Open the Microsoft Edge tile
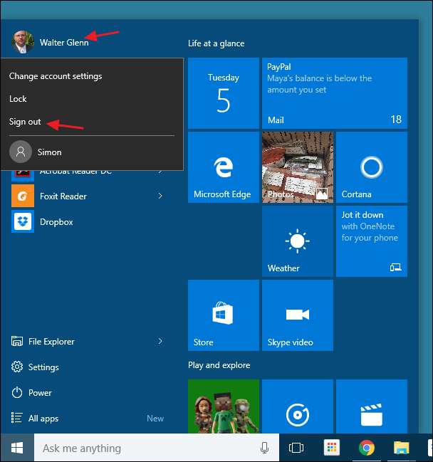The width and height of the screenshot is (433, 462). (223, 168)
